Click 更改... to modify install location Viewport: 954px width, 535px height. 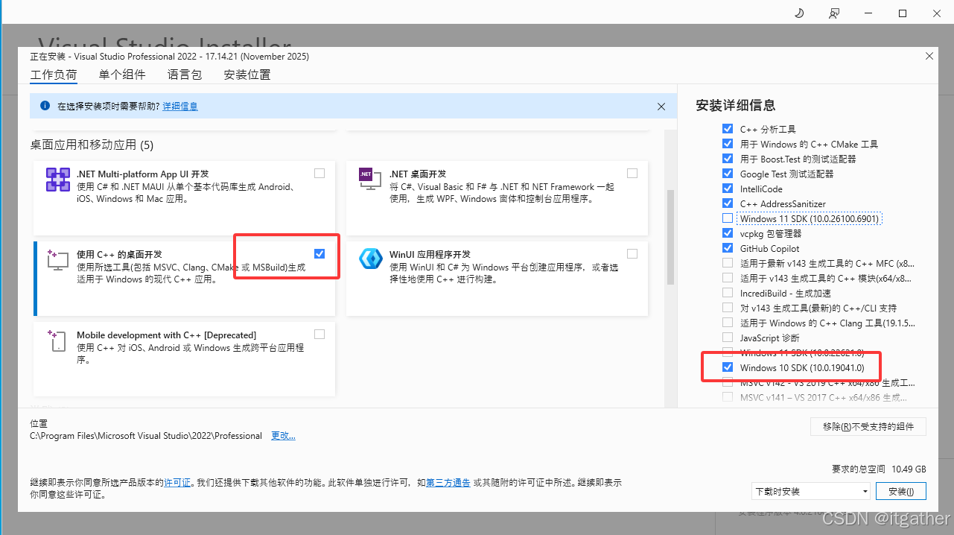pos(283,436)
